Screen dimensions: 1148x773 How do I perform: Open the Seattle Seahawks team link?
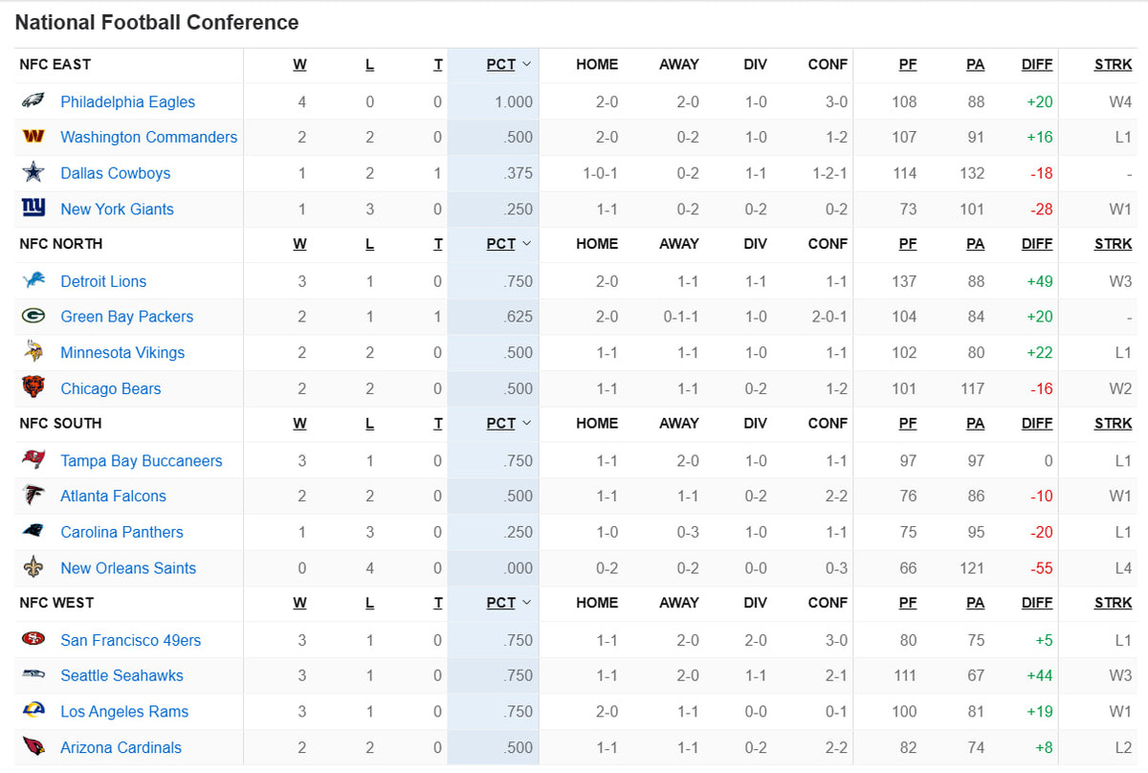click(x=121, y=675)
